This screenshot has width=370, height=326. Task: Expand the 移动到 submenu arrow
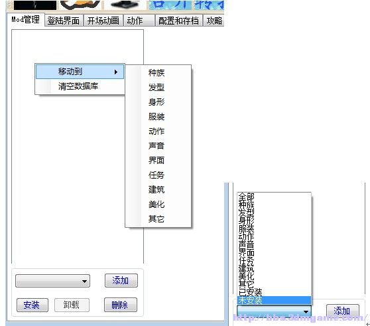click(115, 72)
